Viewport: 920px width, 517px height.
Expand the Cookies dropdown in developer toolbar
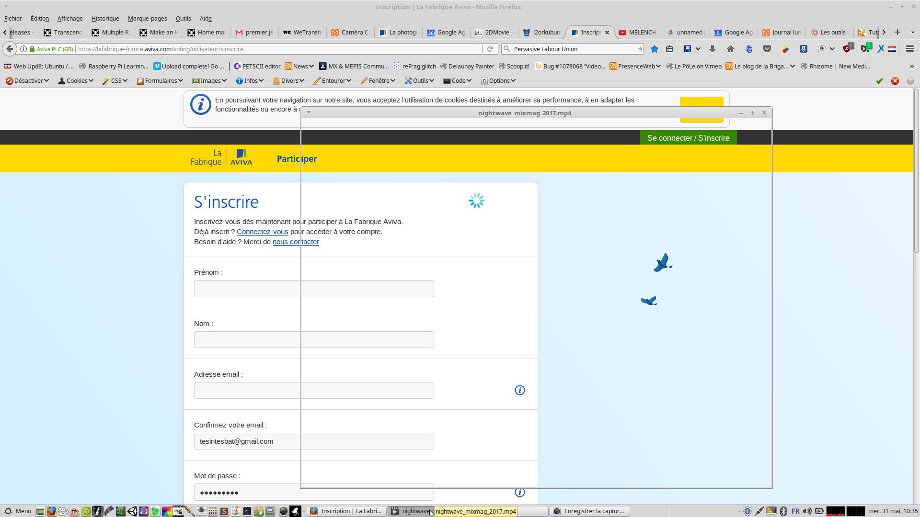click(x=76, y=80)
